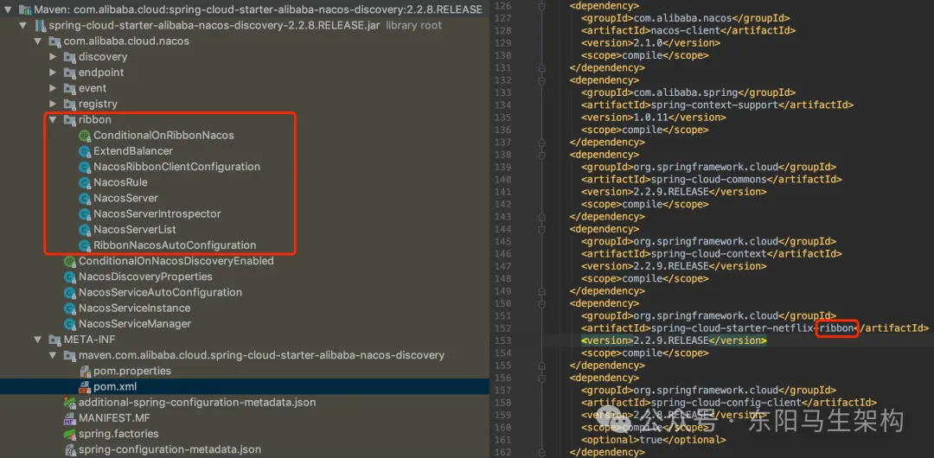Click line number 152 in gutter
Screen dimensions: 934x458
502,328
